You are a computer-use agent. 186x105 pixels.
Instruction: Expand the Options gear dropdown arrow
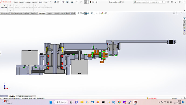coord(99,2)
